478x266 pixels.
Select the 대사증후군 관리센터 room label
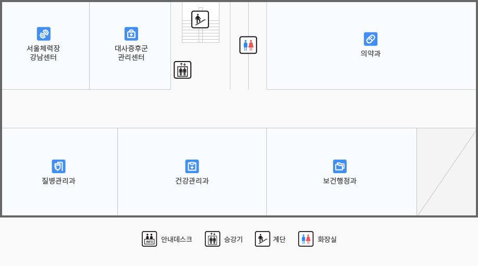point(131,53)
